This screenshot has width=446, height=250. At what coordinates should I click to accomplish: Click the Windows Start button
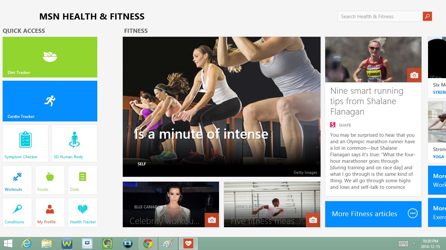[8, 243]
